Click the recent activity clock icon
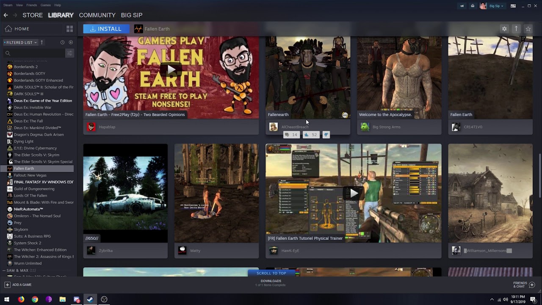 pyautogui.click(x=62, y=42)
